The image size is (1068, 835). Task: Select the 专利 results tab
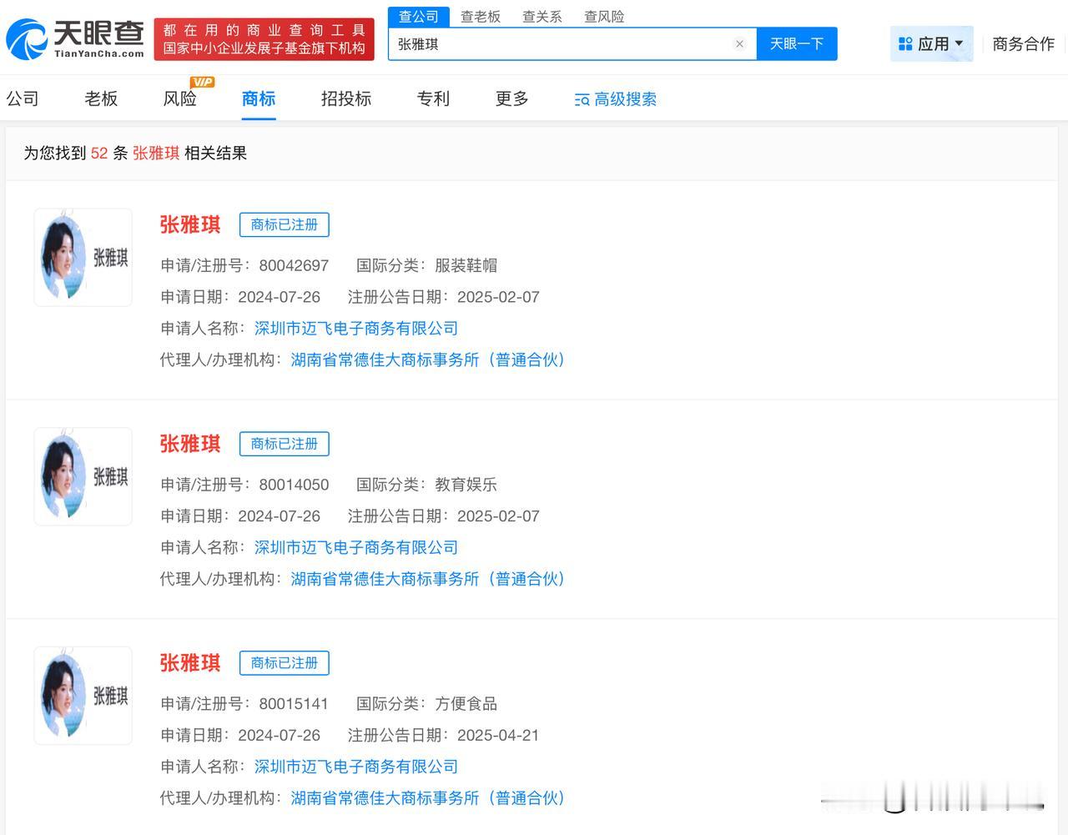[x=433, y=98]
